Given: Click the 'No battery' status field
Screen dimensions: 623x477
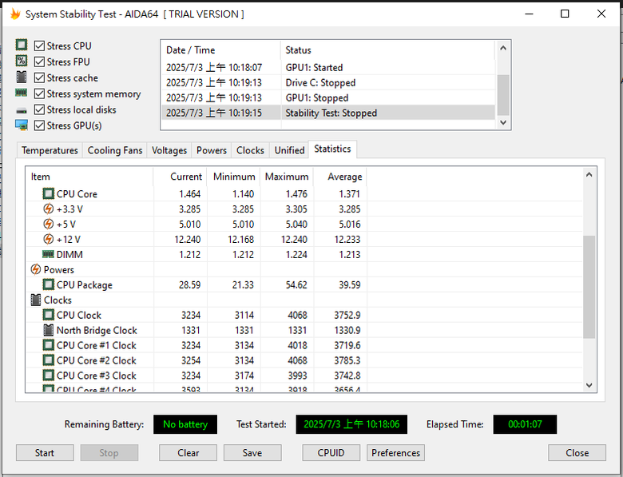Looking at the screenshot, I should (185, 424).
